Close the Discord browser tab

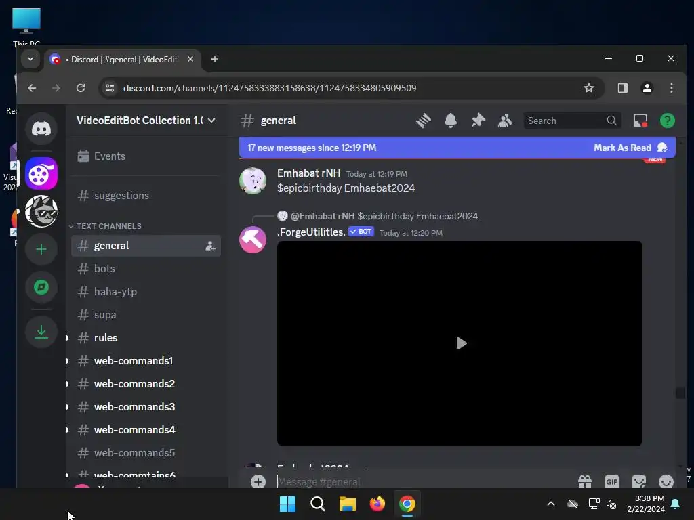[190, 60]
